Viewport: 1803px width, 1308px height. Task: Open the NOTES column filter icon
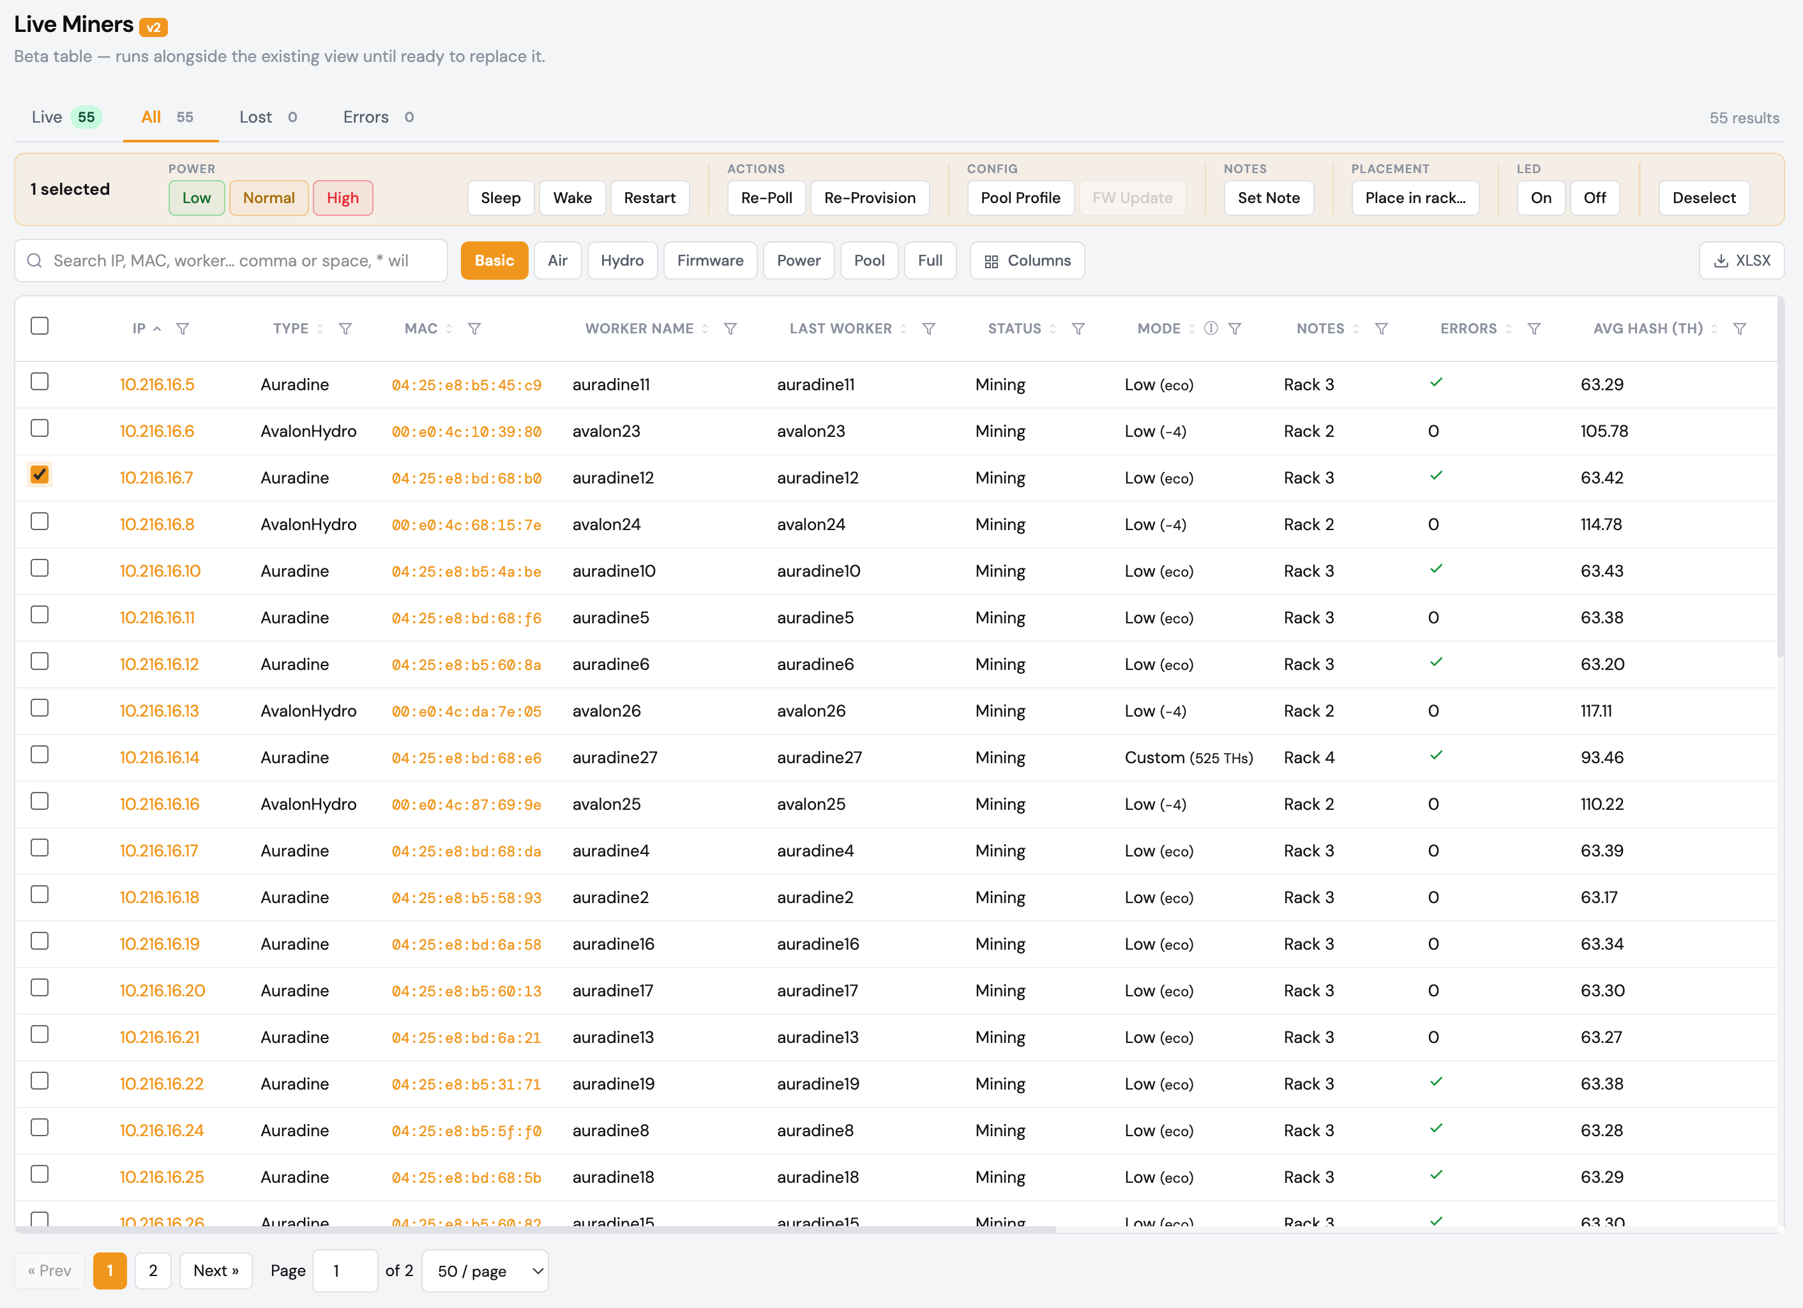pyautogui.click(x=1382, y=328)
